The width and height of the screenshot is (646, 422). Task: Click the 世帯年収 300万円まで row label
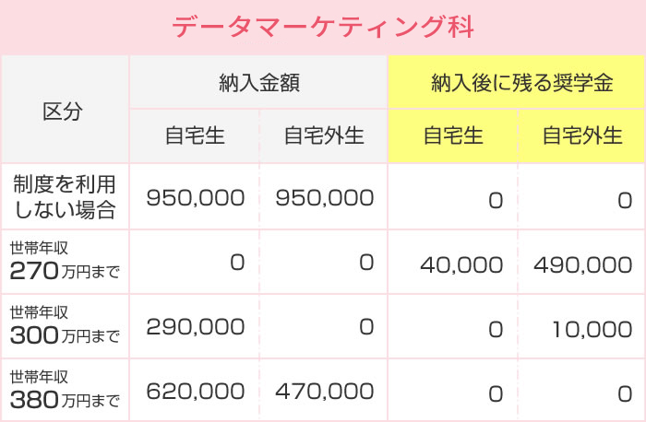[x=66, y=326]
